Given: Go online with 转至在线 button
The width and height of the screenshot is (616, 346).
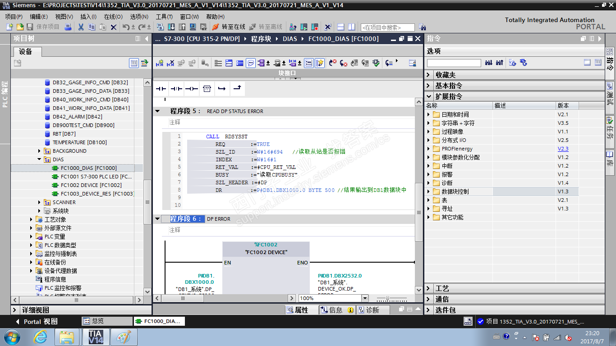Looking at the screenshot, I should click(x=229, y=27).
